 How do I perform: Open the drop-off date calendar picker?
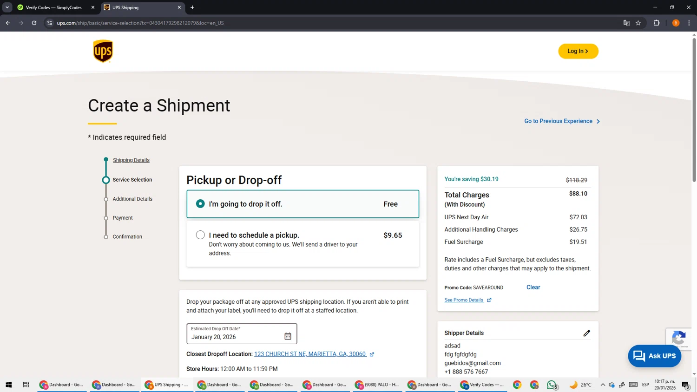[288, 336]
